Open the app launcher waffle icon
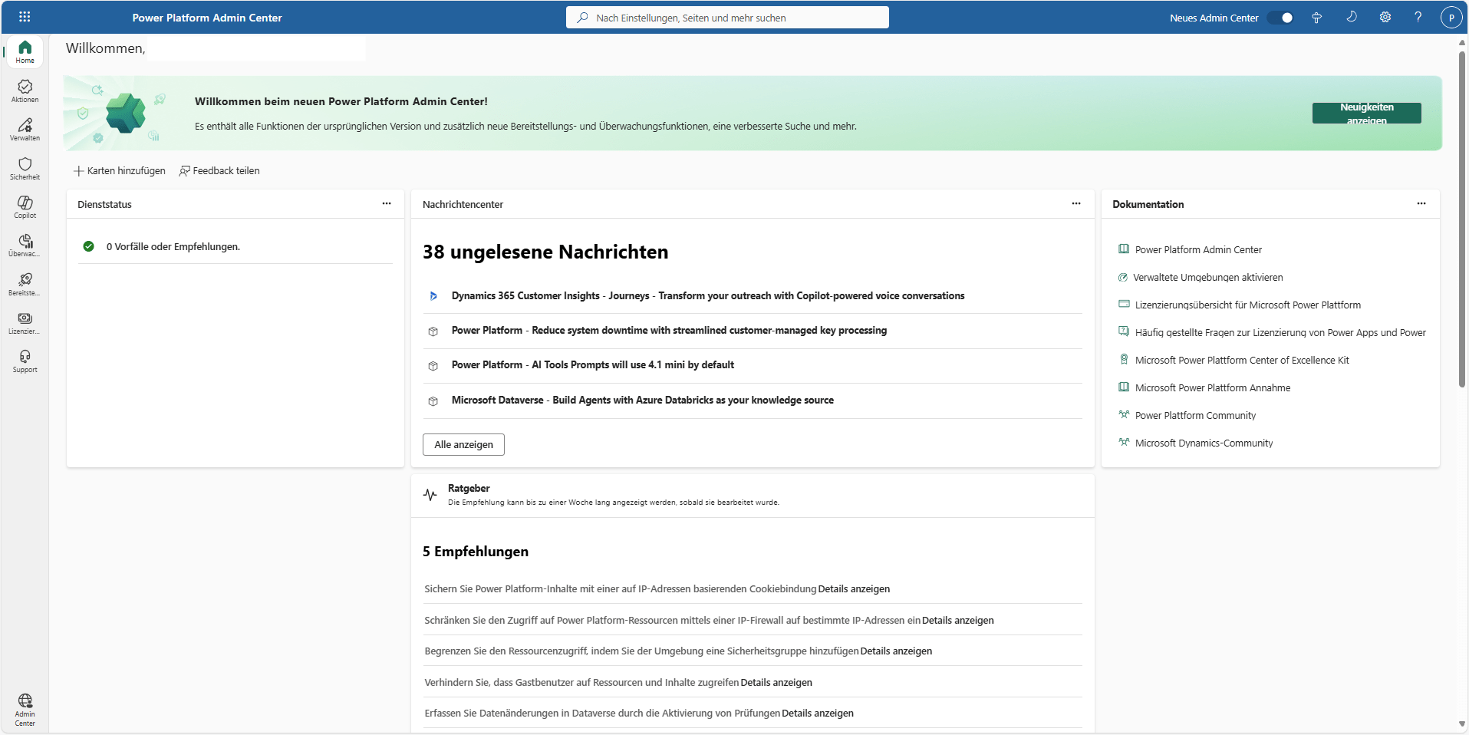1469x735 pixels. pos(25,17)
